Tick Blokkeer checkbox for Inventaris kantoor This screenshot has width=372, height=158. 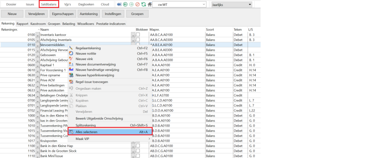[138, 35]
